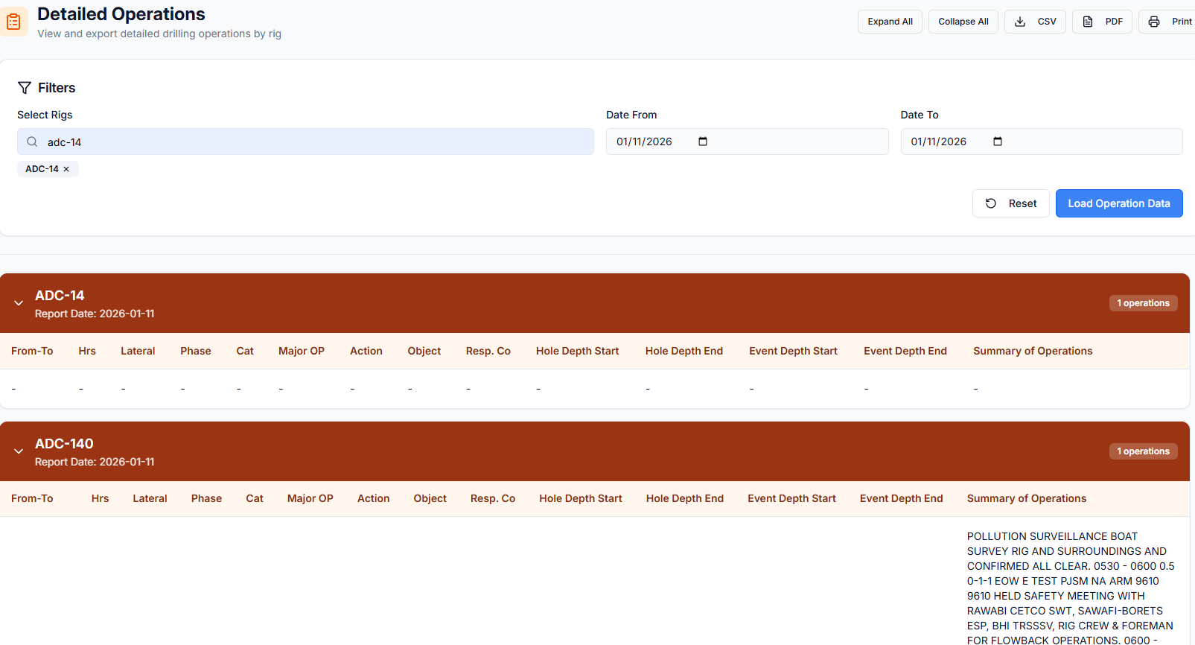1195x645 pixels.
Task: Click the Select Rigs search field
Action: 313,142
